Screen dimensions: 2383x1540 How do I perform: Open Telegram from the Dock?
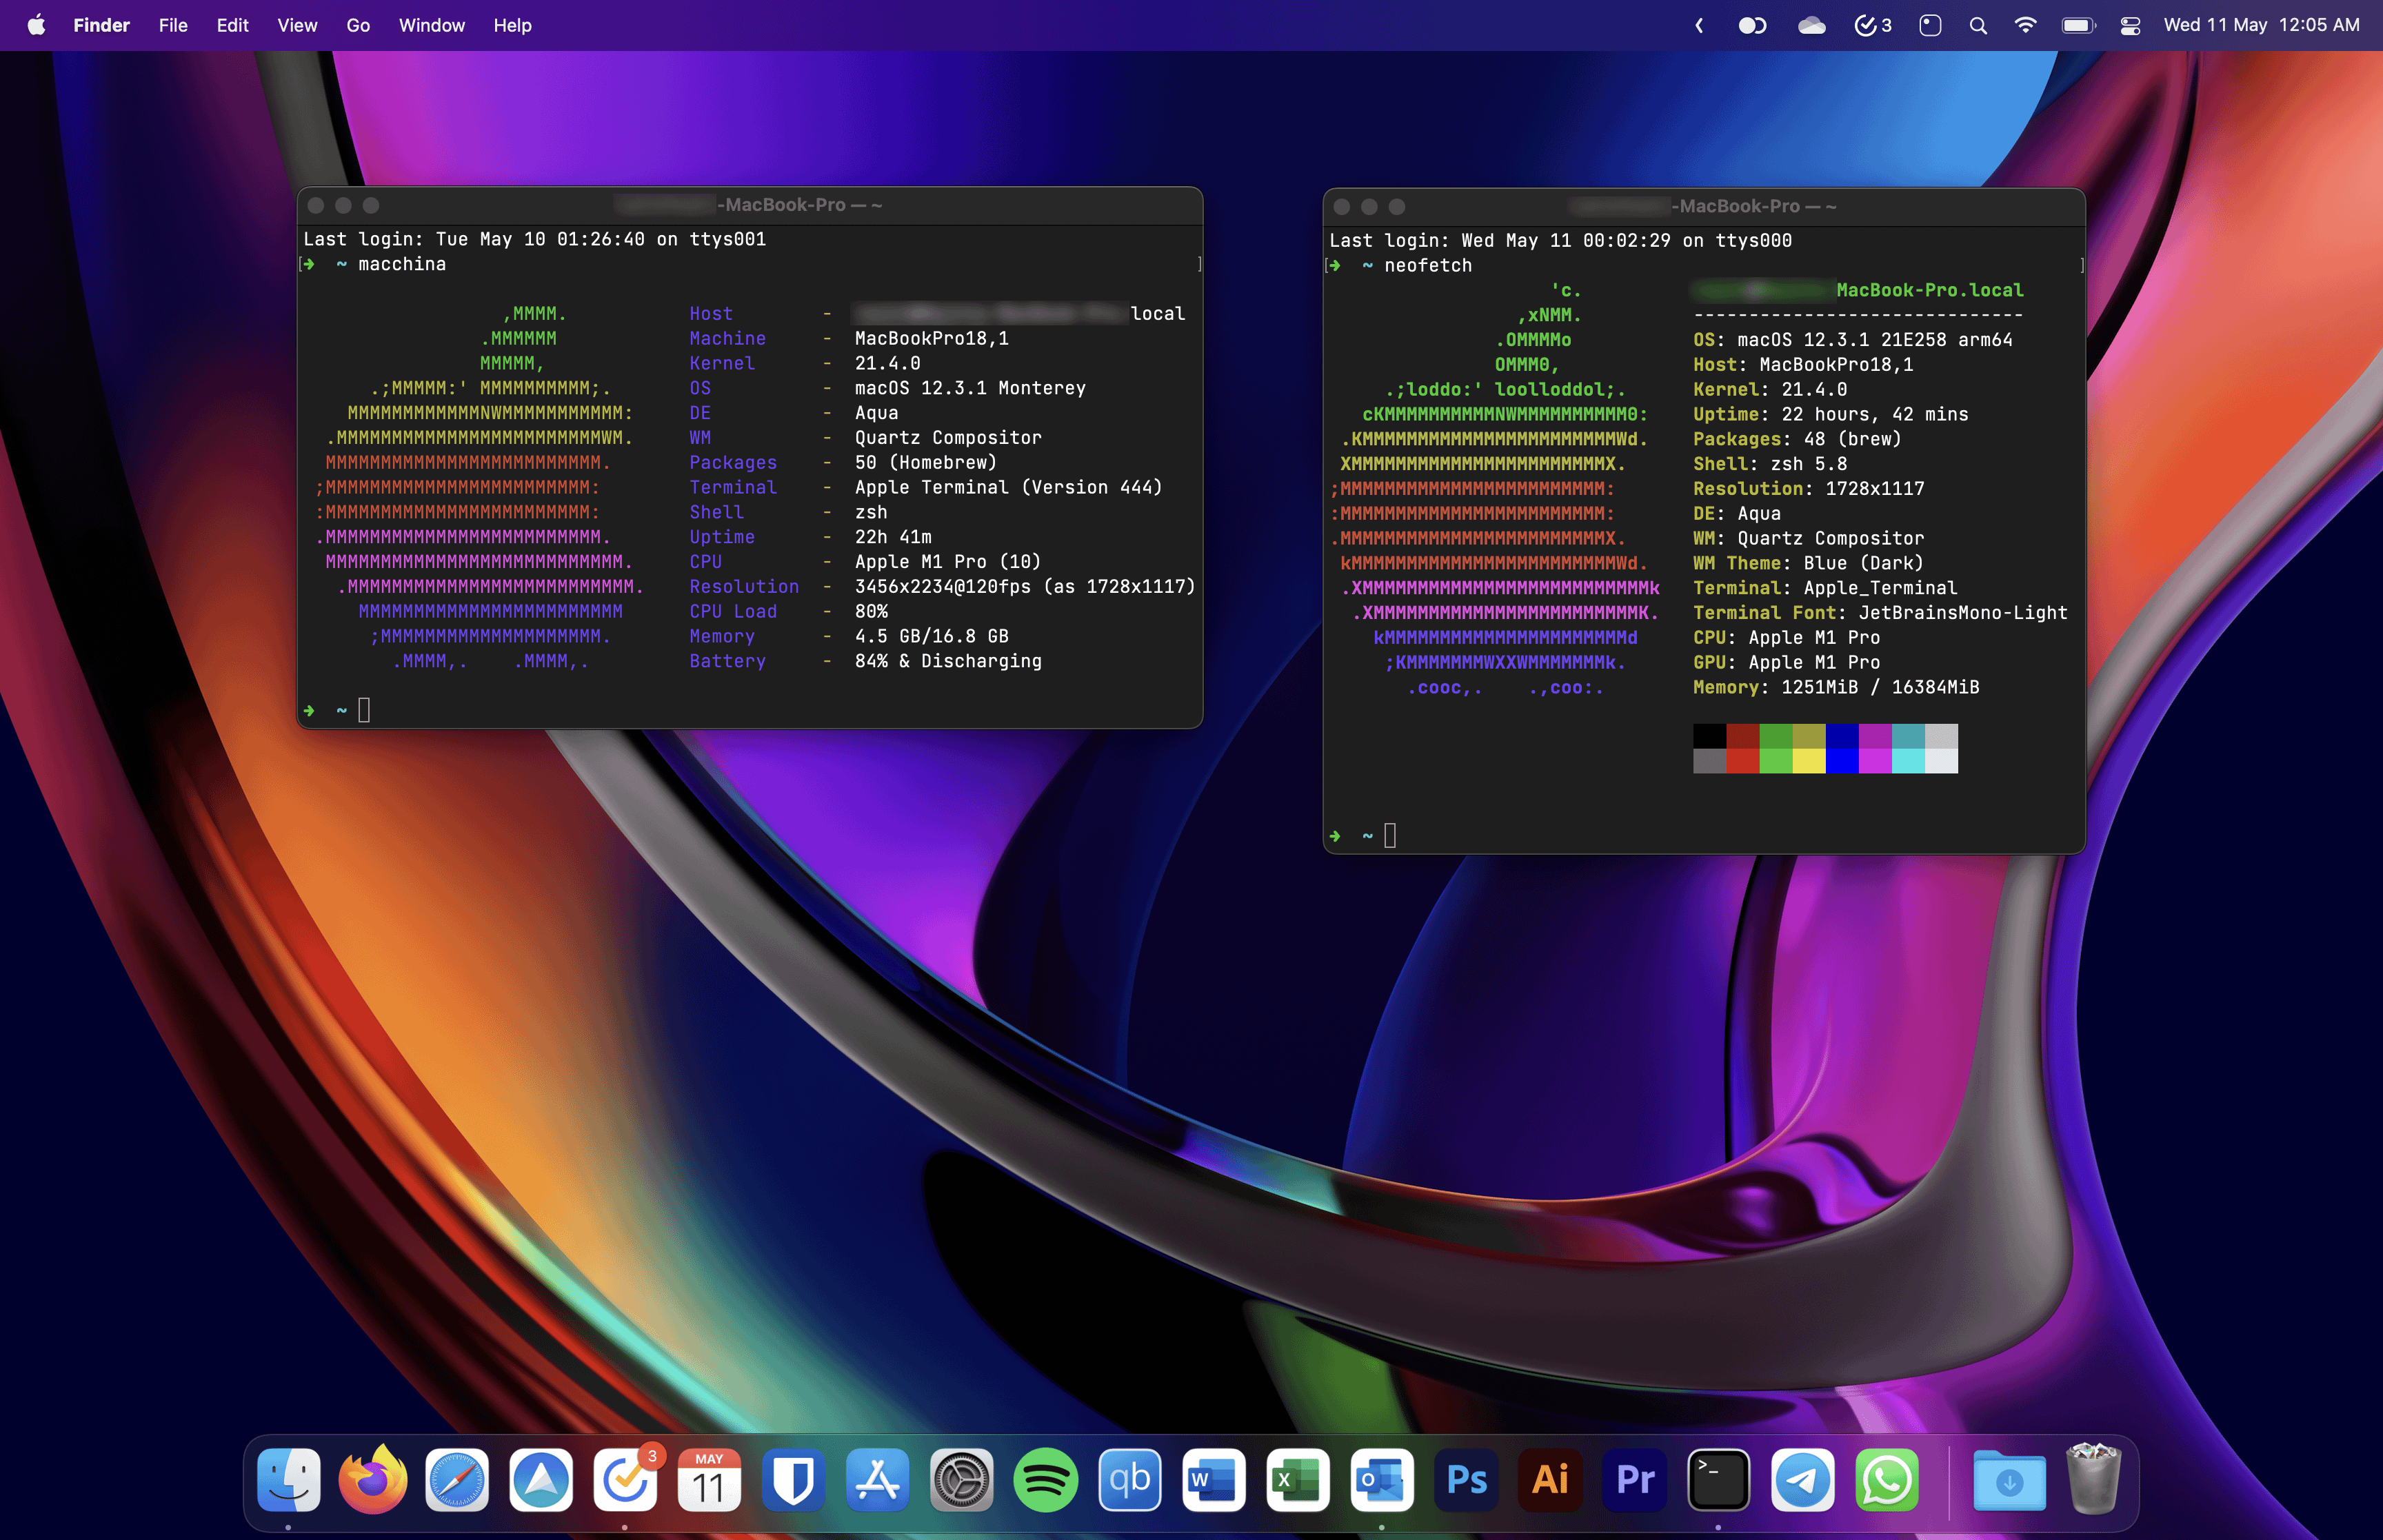(1802, 1480)
